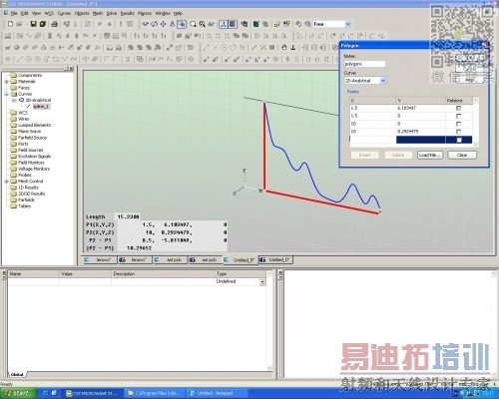Select the Rotate view tool
Image resolution: width=499 pixels, height=399 pixels.
(154, 24)
